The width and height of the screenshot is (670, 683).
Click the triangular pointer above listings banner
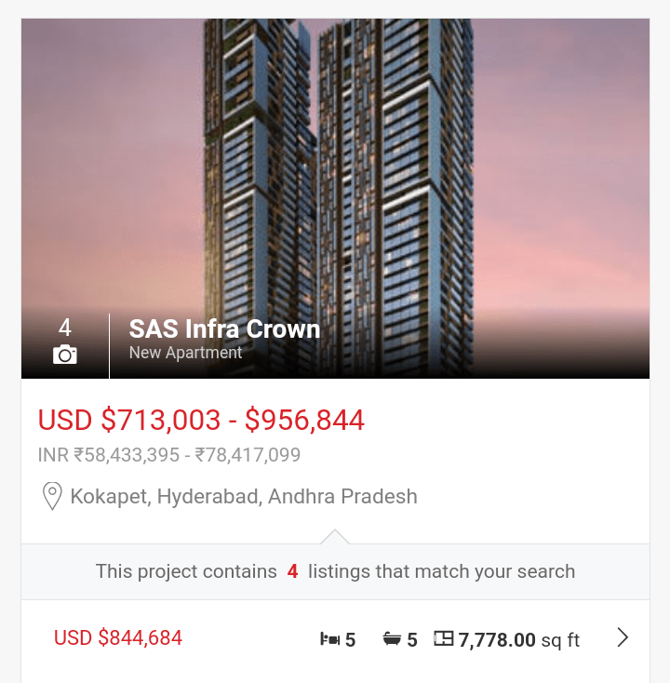(335, 537)
